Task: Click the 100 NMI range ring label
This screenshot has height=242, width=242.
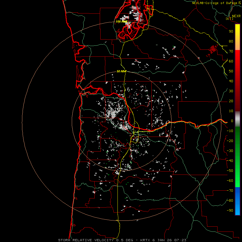Action: point(122,22)
